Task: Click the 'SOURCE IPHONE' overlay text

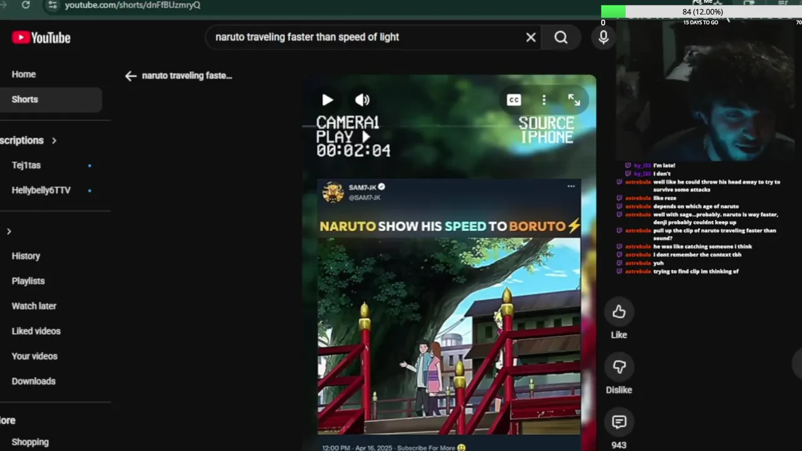Action: click(546, 130)
